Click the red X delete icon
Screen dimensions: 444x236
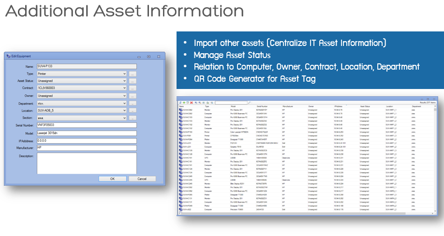click(x=192, y=103)
